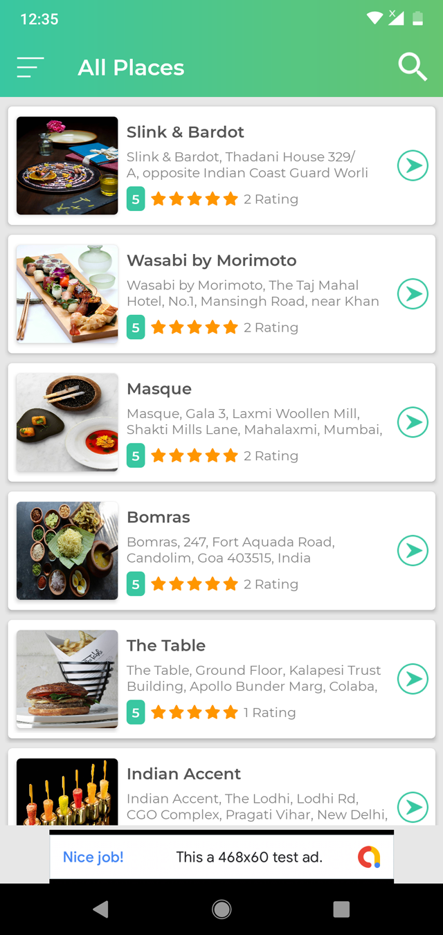Click the Nice job! ad link
This screenshot has width=443, height=935.
tap(92, 856)
